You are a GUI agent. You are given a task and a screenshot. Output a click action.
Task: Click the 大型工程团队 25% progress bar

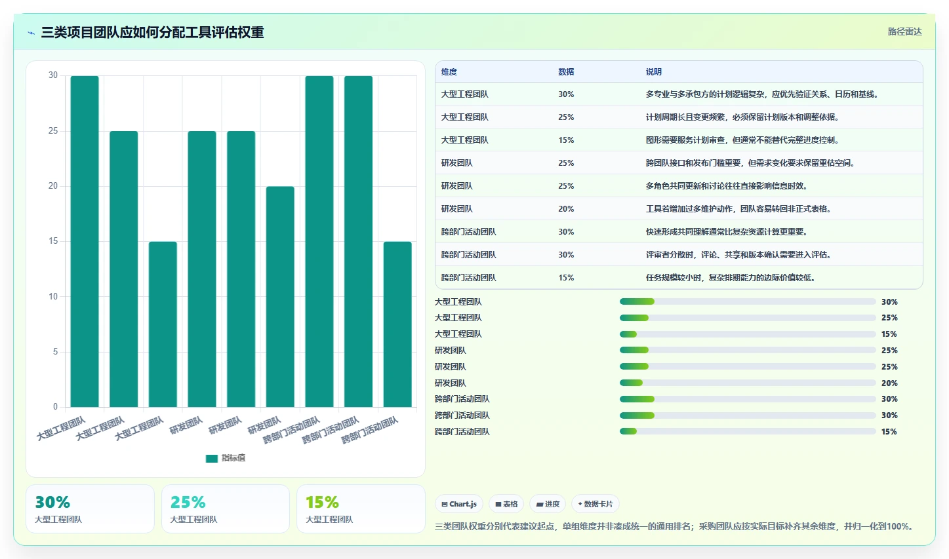pyautogui.click(x=748, y=318)
